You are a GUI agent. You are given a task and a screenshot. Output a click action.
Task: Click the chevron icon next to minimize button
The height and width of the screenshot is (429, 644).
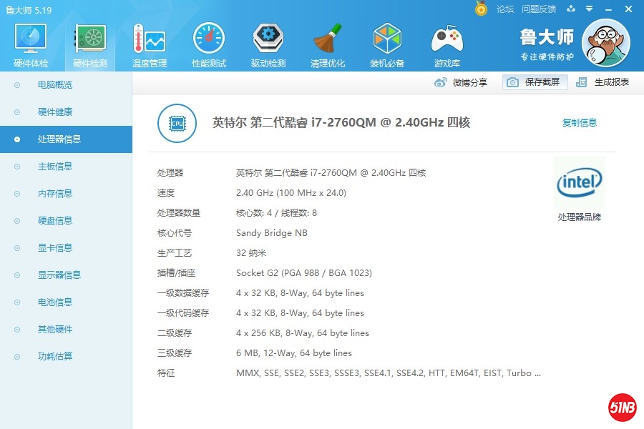pyautogui.click(x=589, y=9)
